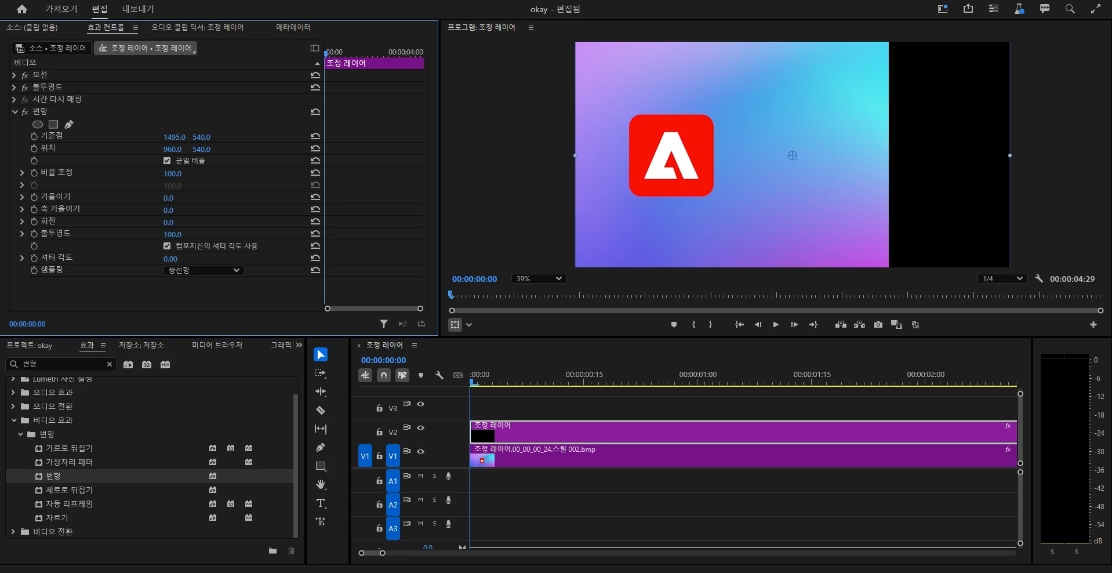Select the Hand tool

coord(321,484)
